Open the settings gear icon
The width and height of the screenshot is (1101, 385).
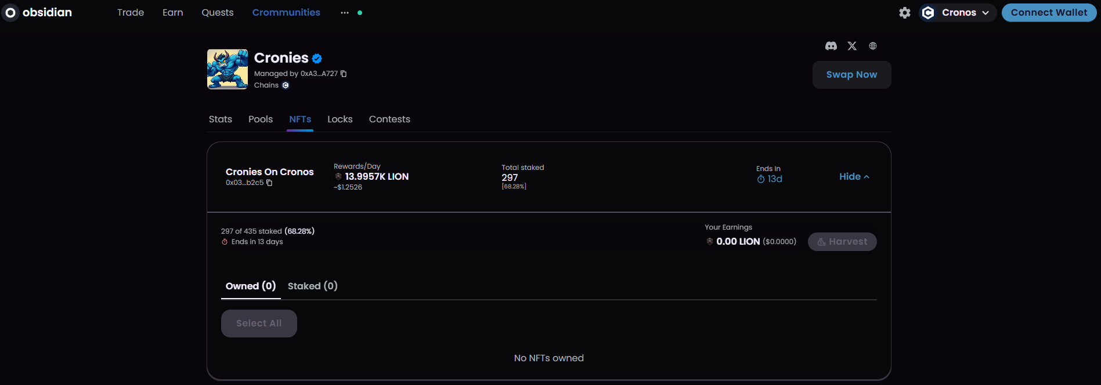point(905,13)
